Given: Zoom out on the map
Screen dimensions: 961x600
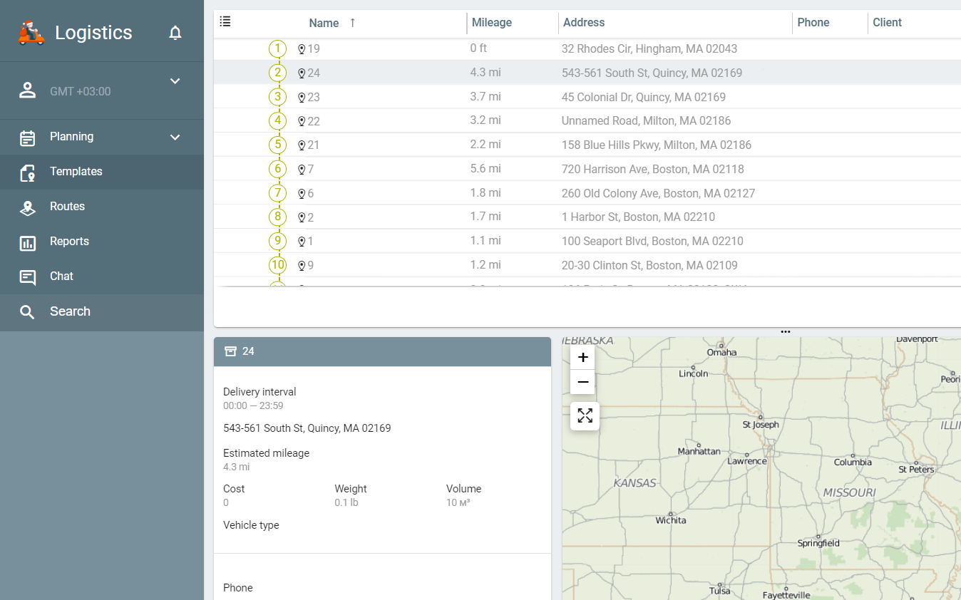Looking at the screenshot, I should click(x=582, y=383).
